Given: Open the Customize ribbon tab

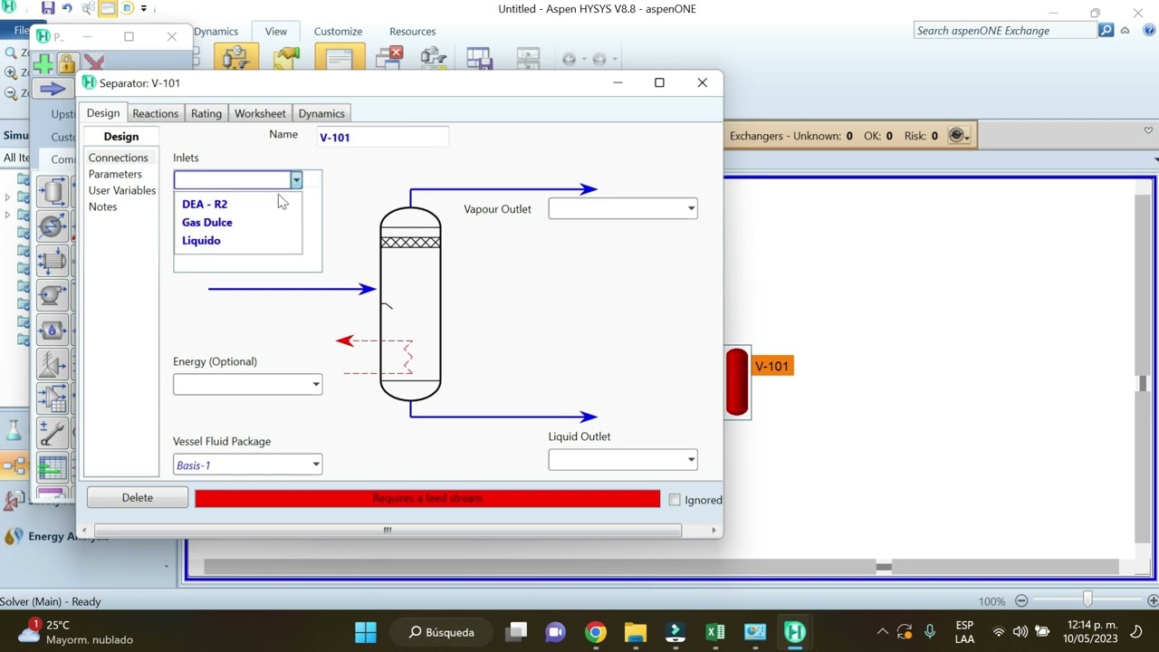Looking at the screenshot, I should pyautogui.click(x=338, y=31).
